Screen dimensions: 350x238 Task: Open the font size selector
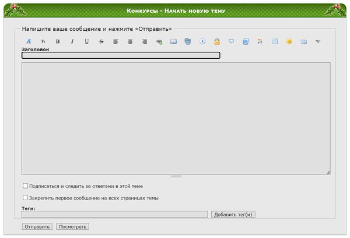click(43, 41)
